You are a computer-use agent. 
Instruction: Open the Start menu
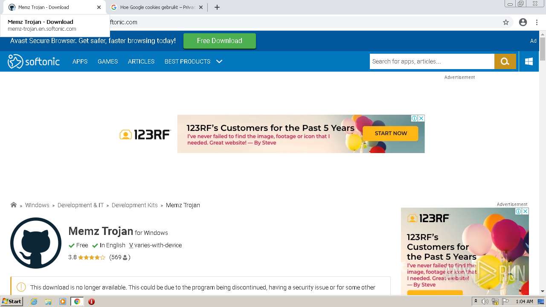[x=12, y=301]
